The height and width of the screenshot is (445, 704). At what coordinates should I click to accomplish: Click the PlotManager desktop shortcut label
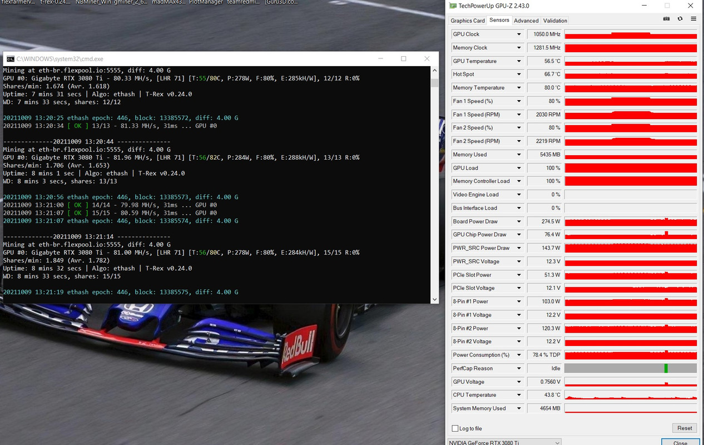[x=205, y=2]
